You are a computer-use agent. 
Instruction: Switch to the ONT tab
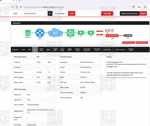pyautogui.click(x=23, y=49)
